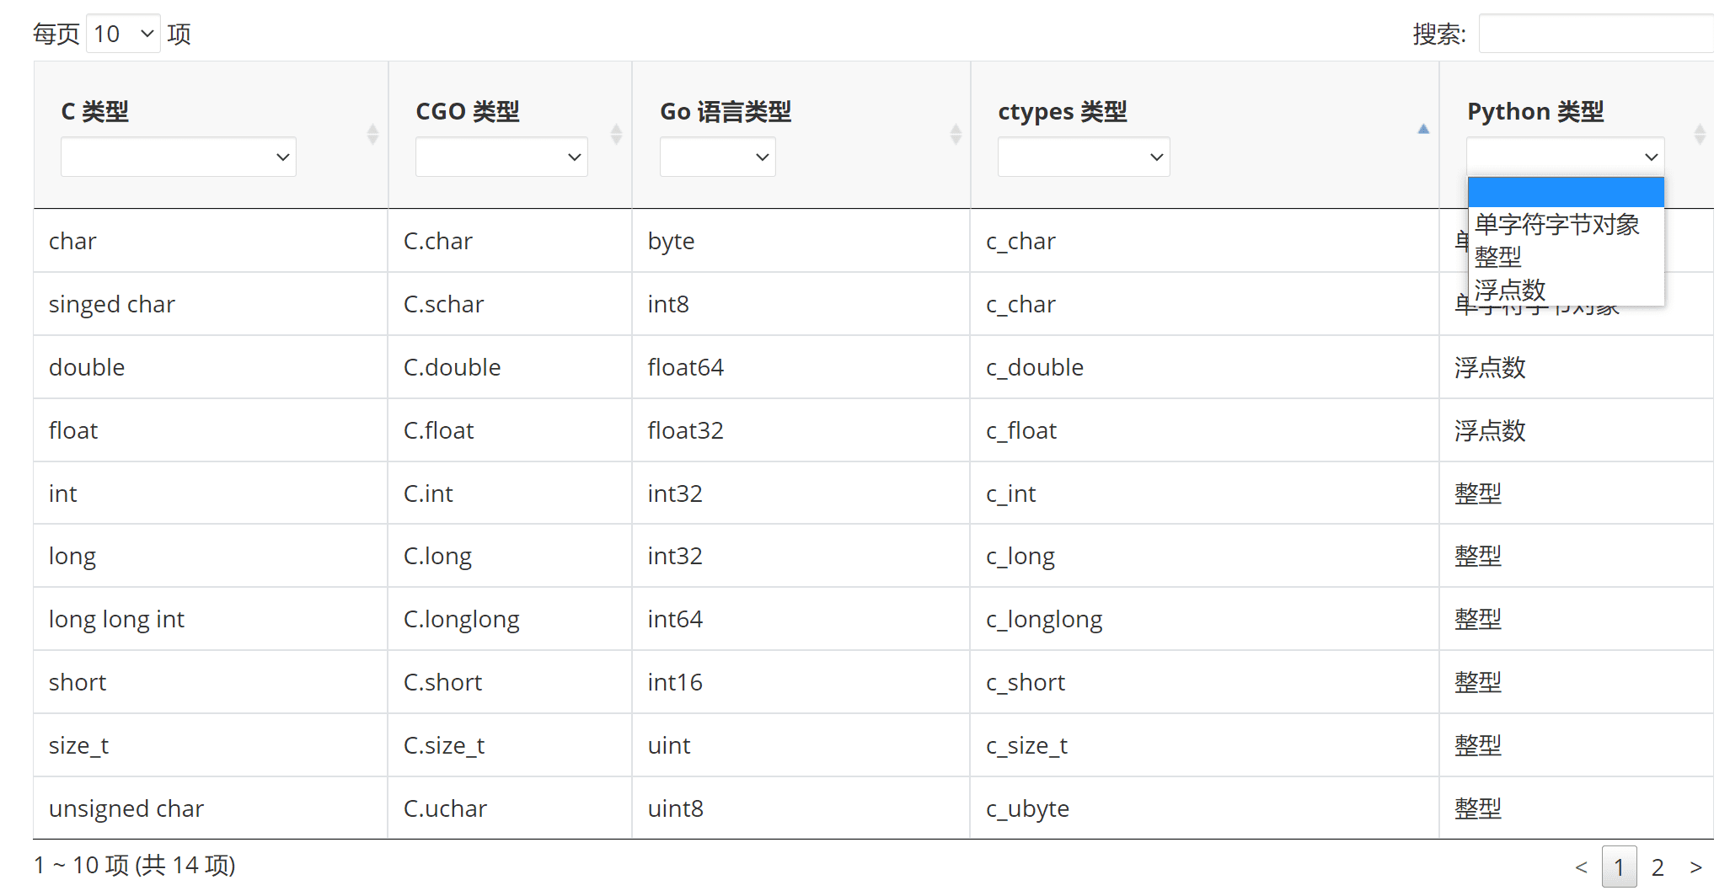Go to page 2 of results

pyautogui.click(x=1658, y=867)
